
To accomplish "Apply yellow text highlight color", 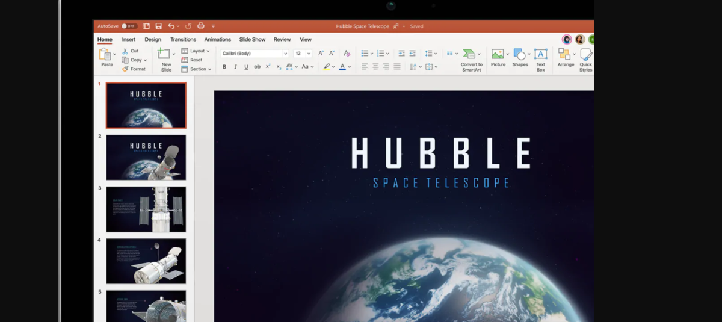I will [x=327, y=67].
